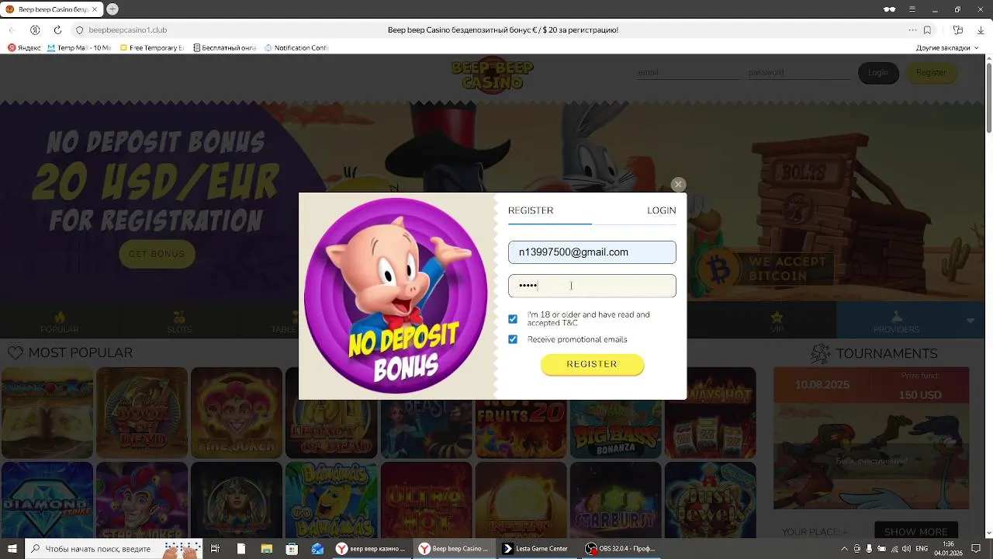Open the Starburst game thumbnail
Screen dimensions: 993x559
(x=616, y=500)
